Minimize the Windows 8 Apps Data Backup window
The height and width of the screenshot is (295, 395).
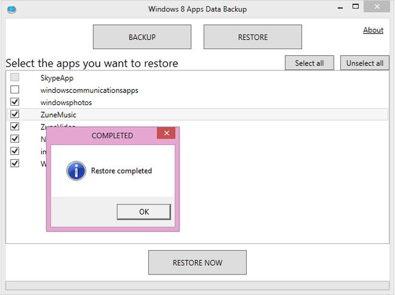(340, 7)
